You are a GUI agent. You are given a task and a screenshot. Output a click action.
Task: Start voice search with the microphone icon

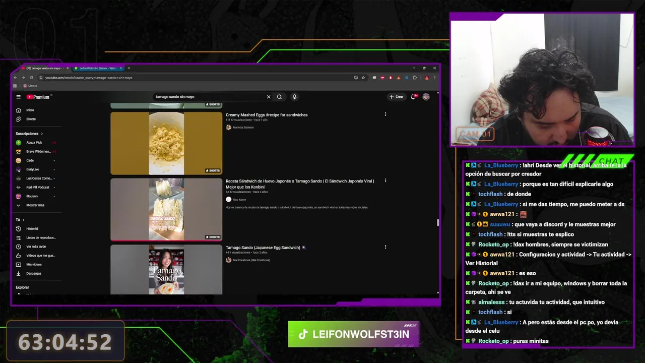coord(294,97)
